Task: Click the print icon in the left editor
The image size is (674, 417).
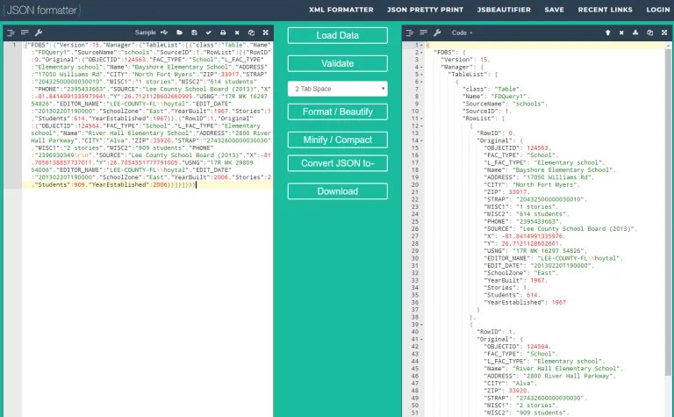Action: [x=223, y=32]
